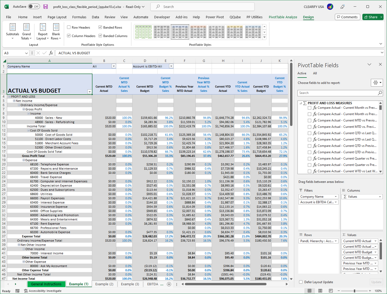Open the Subtotals menu in the Layout group
Image resolution: width=387 pixels, height=294 pixels.
[x=12, y=31]
